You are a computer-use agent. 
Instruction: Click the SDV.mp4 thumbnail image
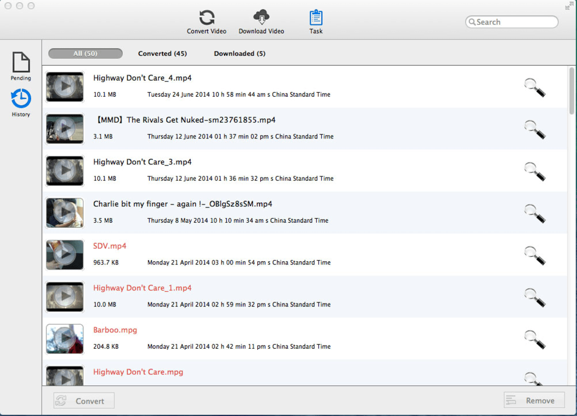(x=64, y=254)
